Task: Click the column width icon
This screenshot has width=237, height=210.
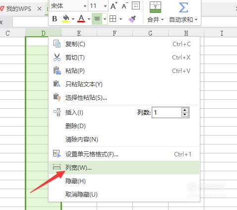Action: [57, 167]
